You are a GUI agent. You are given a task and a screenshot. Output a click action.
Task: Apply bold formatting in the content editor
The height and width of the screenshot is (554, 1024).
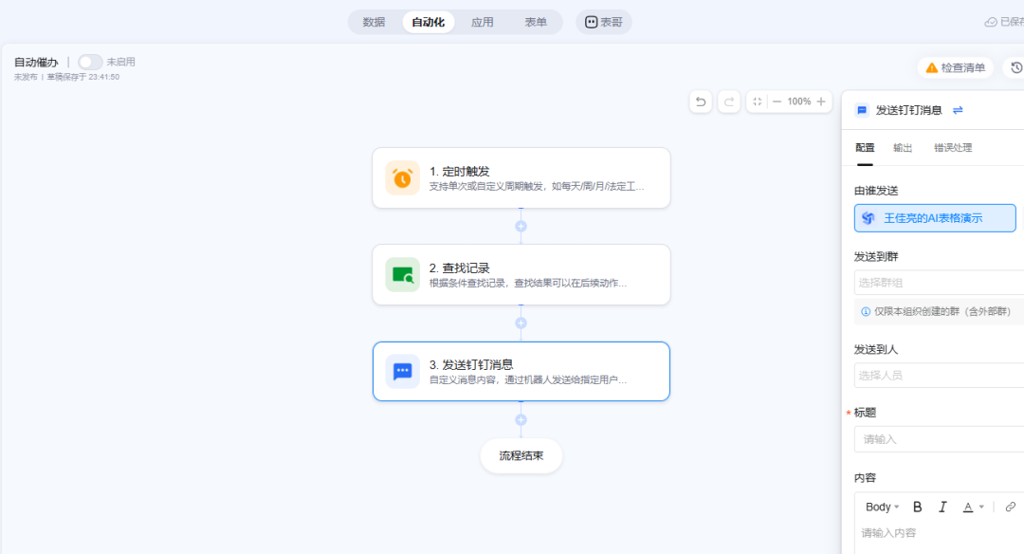917,507
